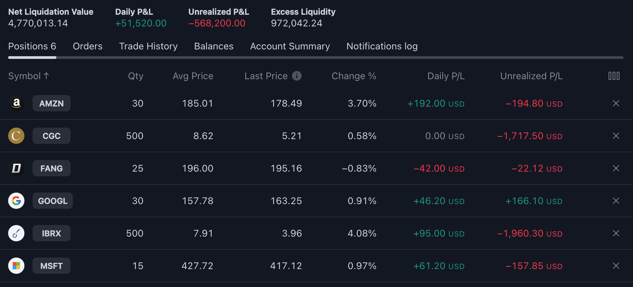Open column settings icon in table header
633x287 pixels.
pos(614,76)
